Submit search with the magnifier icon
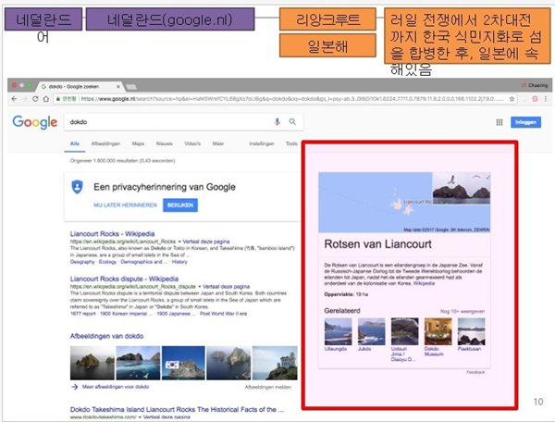555x422 pixels. pos(292,122)
